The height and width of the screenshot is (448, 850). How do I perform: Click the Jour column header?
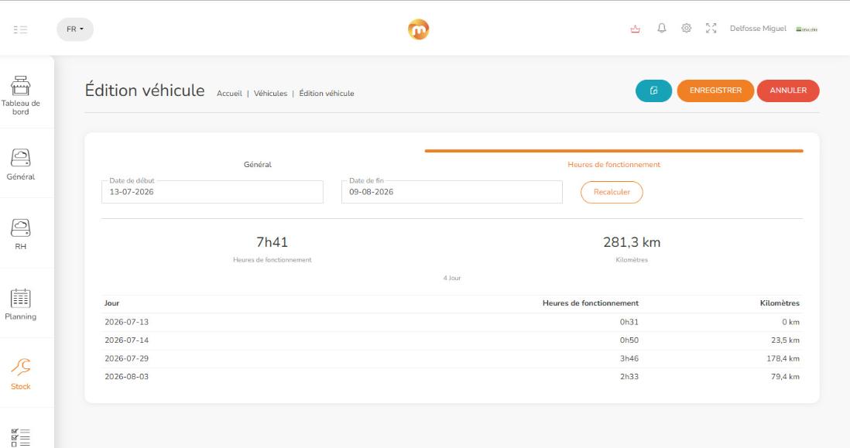click(x=111, y=303)
